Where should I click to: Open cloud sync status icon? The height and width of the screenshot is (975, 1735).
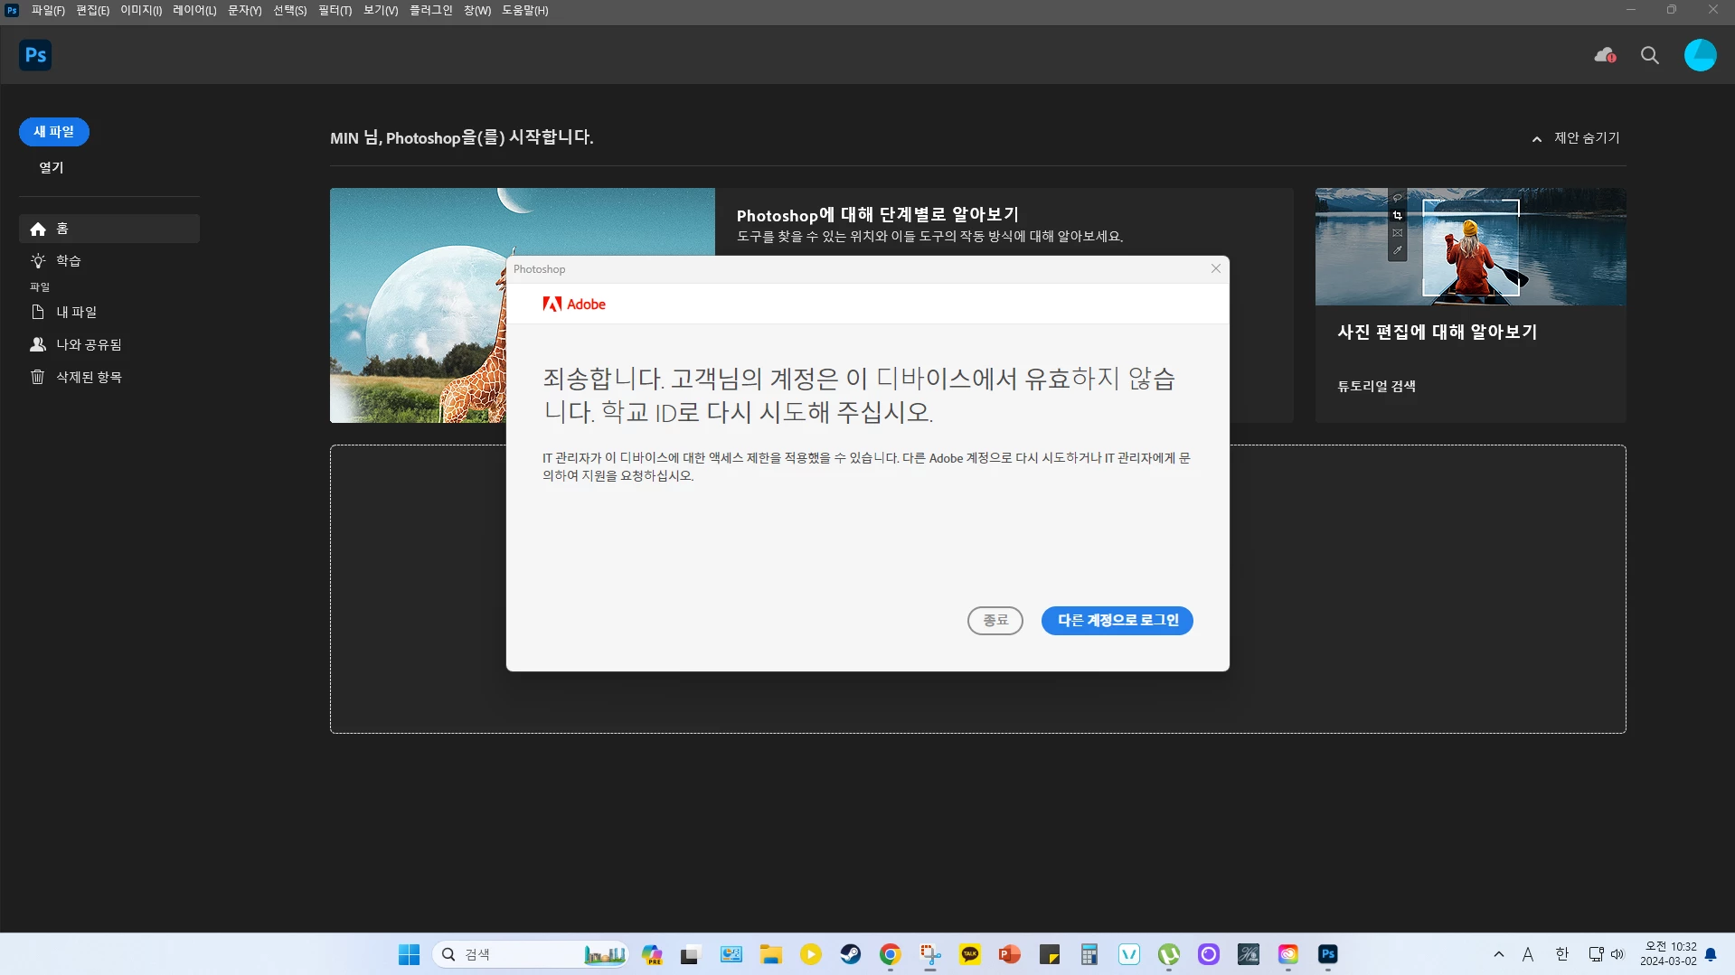click(x=1605, y=55)
